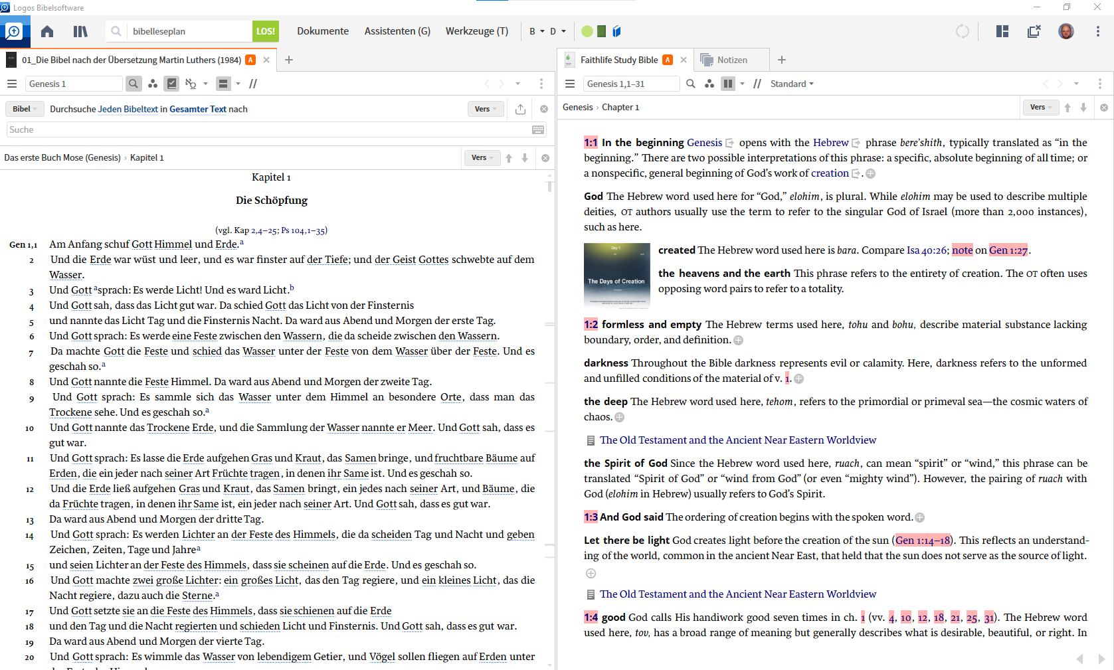The image size is (1114, 670).
Task: Open the Faithlife Study Bible panel's kebab menu
Action: click(x=1100, y=84)
